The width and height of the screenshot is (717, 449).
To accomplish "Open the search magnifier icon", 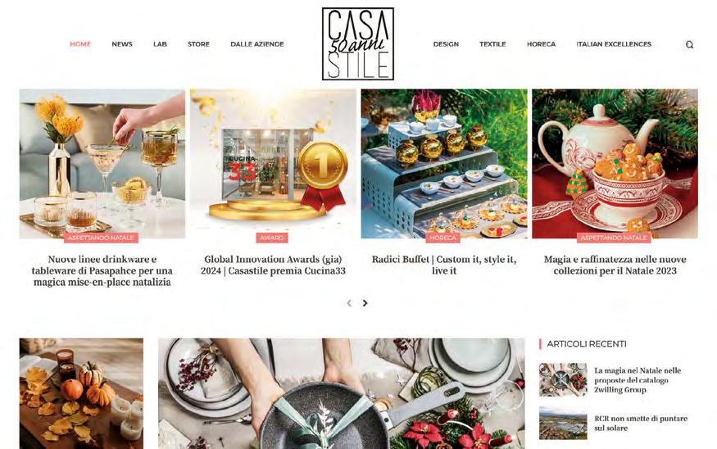I will tap(689, 44).
